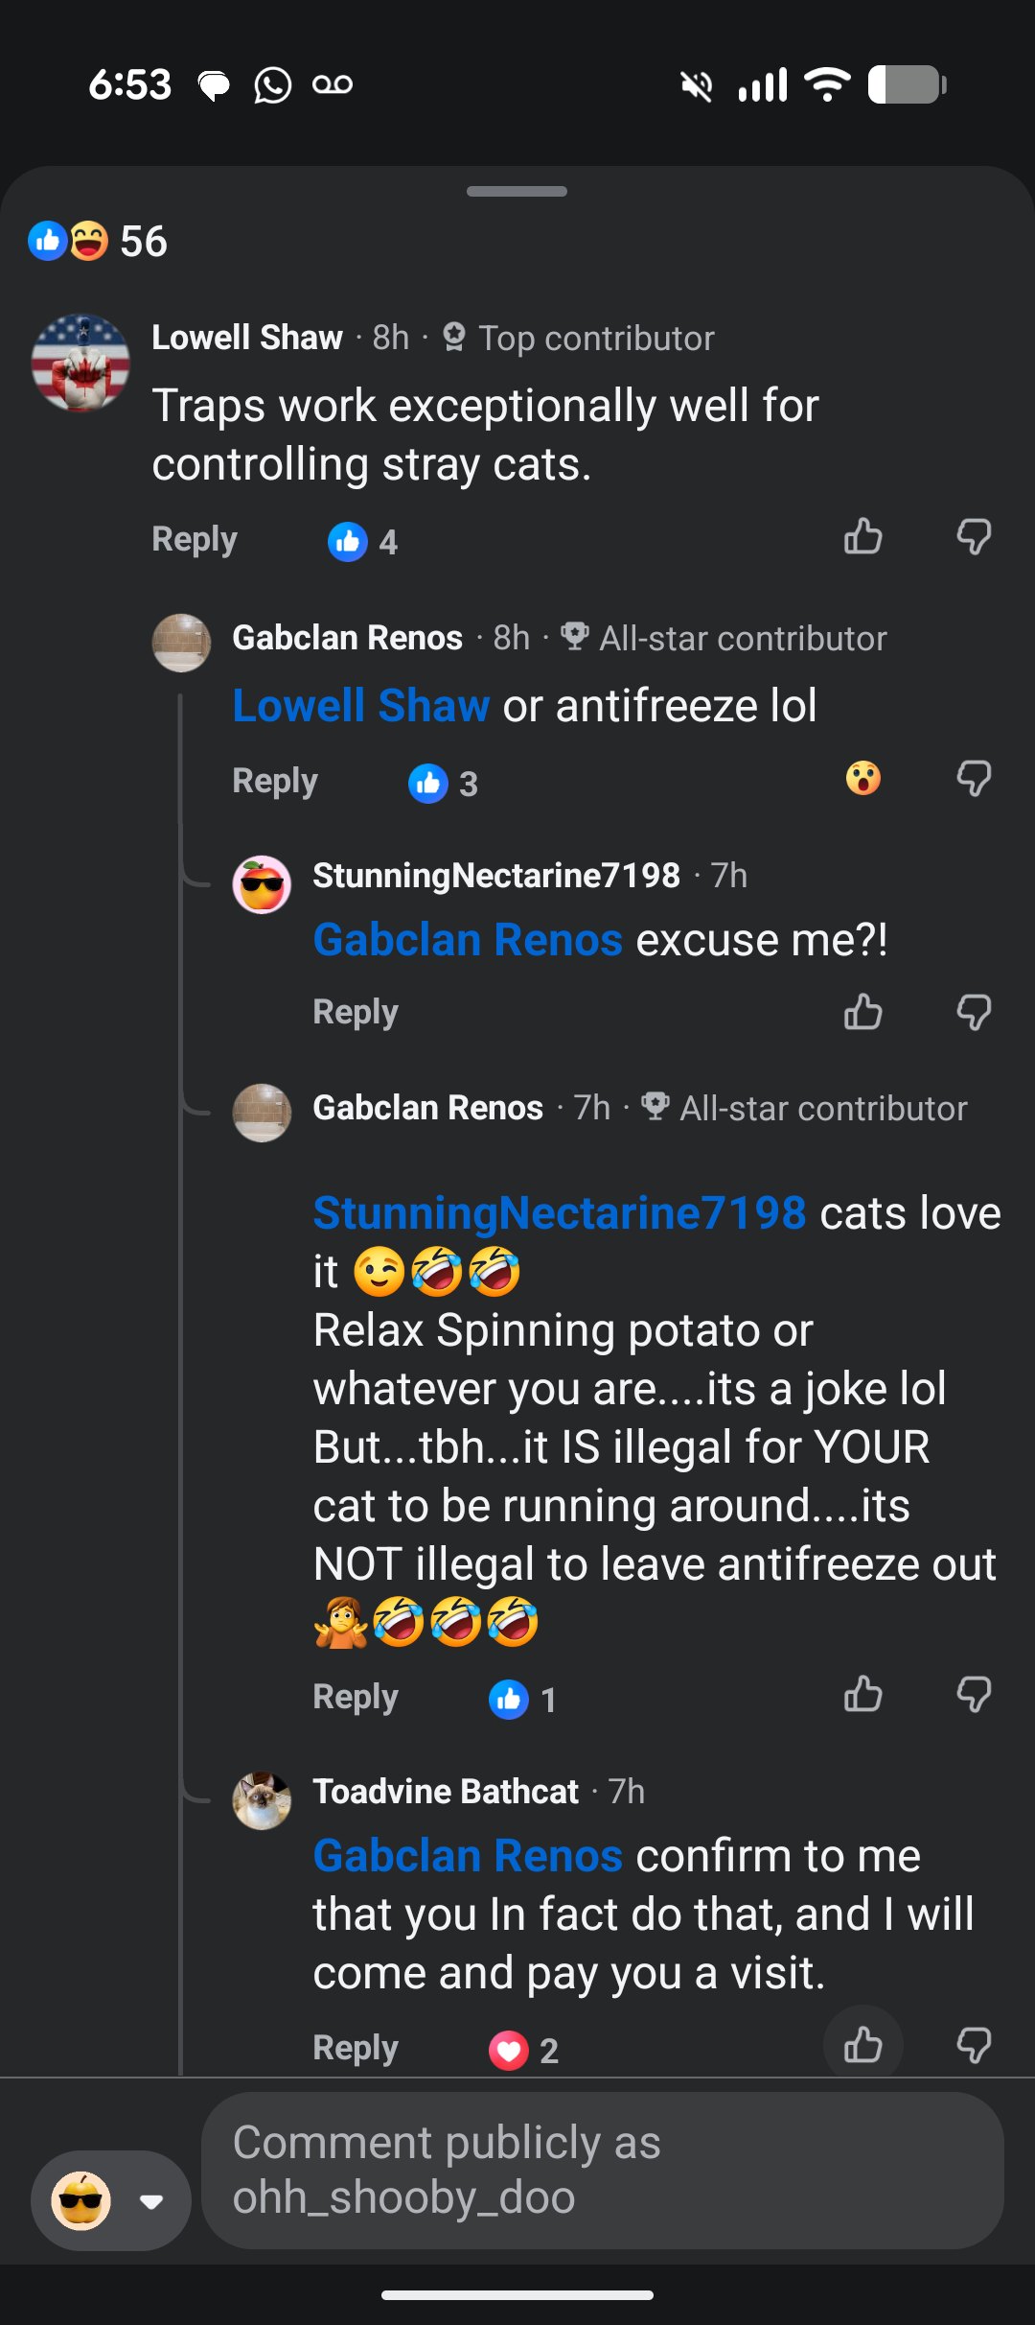Tap the sheet handle on the comments panel

pyautogui.click(x=517, y=191)
